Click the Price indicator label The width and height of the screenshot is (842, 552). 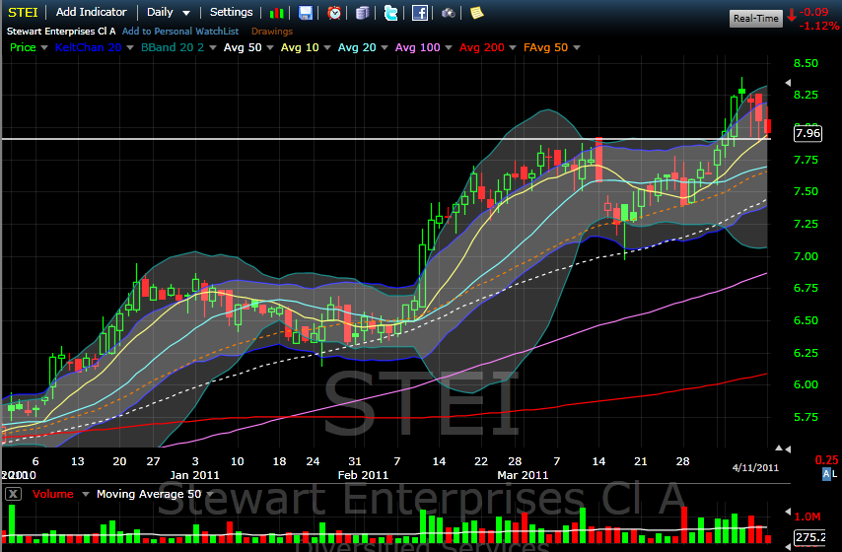pyautogui.click(x=23, y=47)
